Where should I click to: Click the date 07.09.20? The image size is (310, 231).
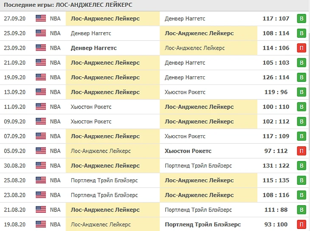tap(14, 136)
